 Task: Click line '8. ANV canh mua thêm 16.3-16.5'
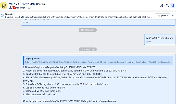point(40,94)
